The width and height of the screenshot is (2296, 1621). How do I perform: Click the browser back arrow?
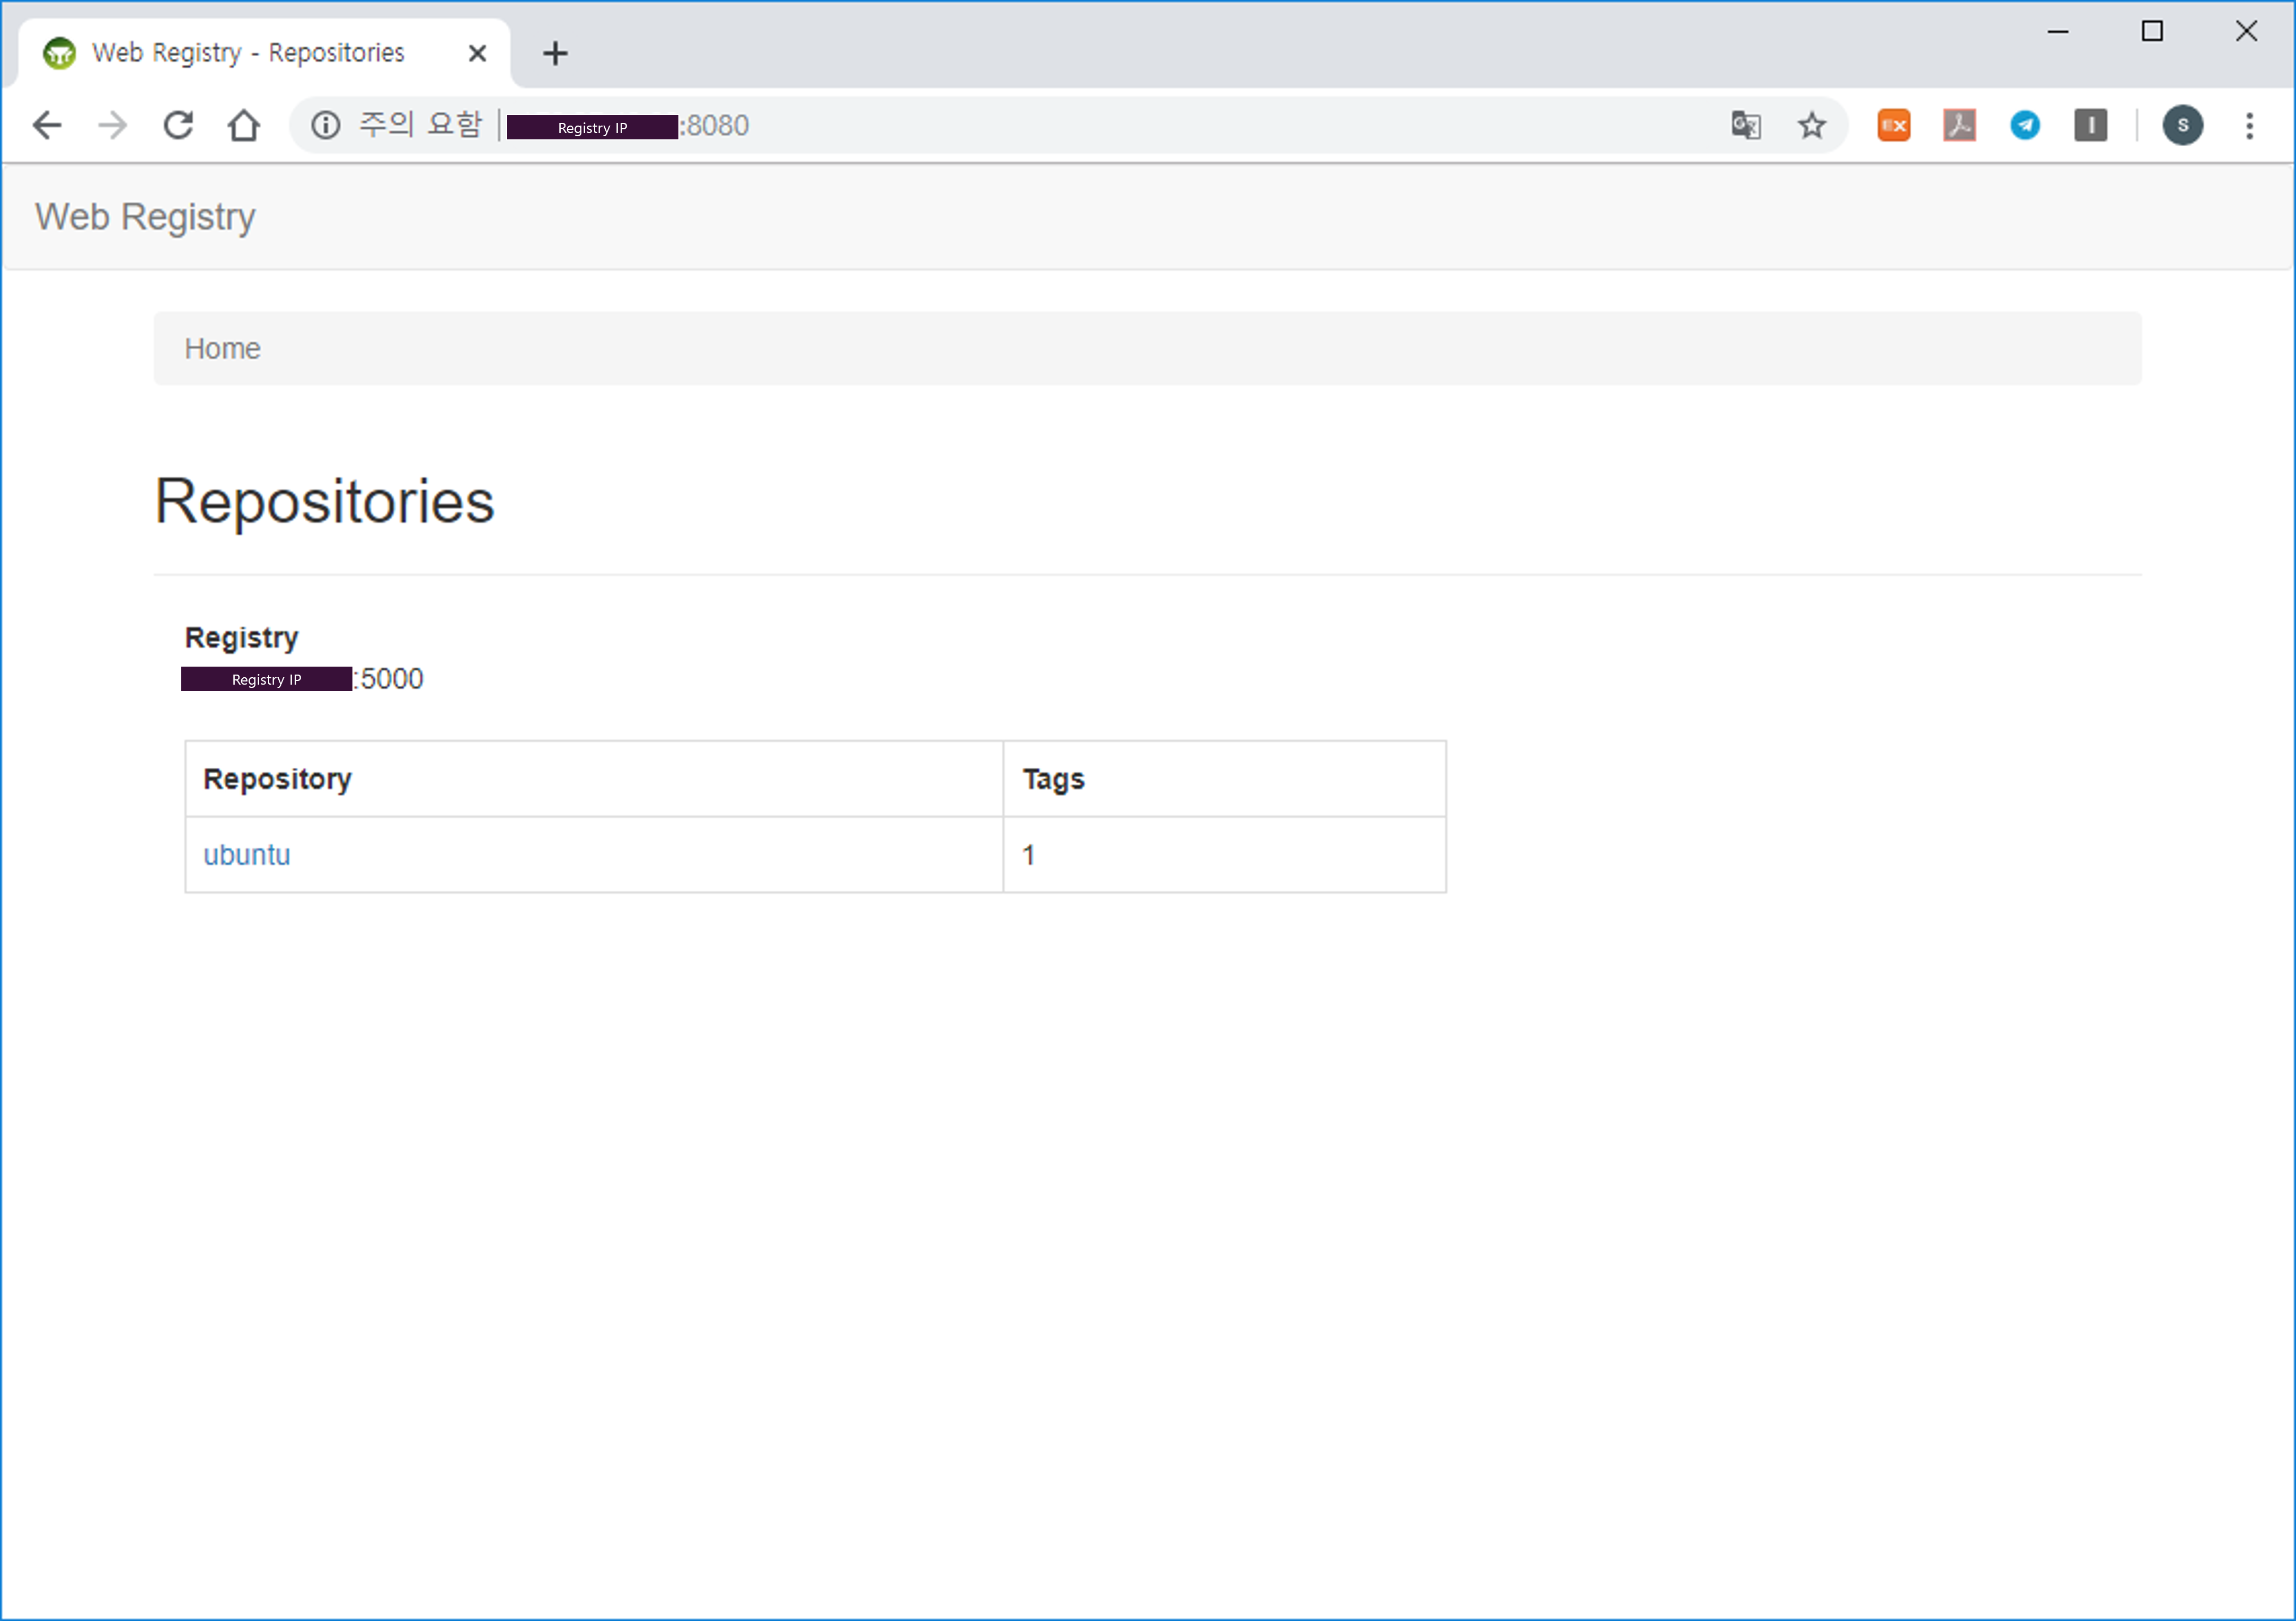point(47,125)
